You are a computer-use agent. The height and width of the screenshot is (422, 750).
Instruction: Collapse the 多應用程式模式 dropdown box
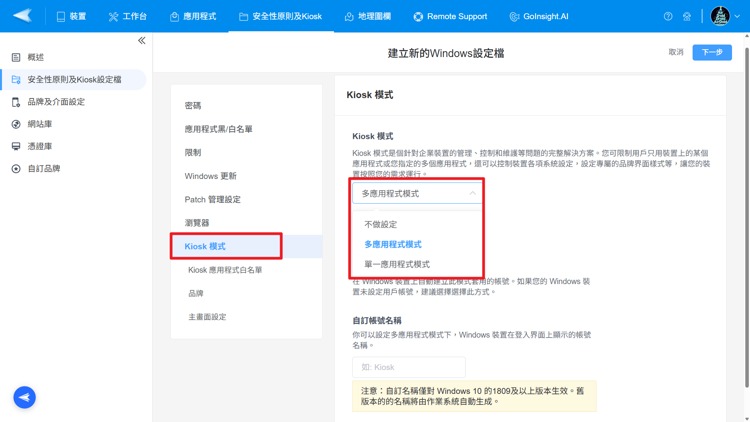click(417, 193)
